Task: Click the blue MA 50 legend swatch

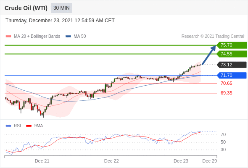Action: click(68, 37)
